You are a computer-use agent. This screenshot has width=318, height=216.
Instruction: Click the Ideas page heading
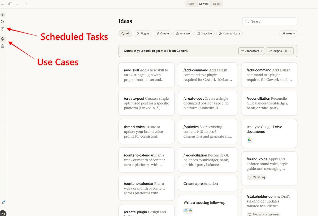coord(125,21)
